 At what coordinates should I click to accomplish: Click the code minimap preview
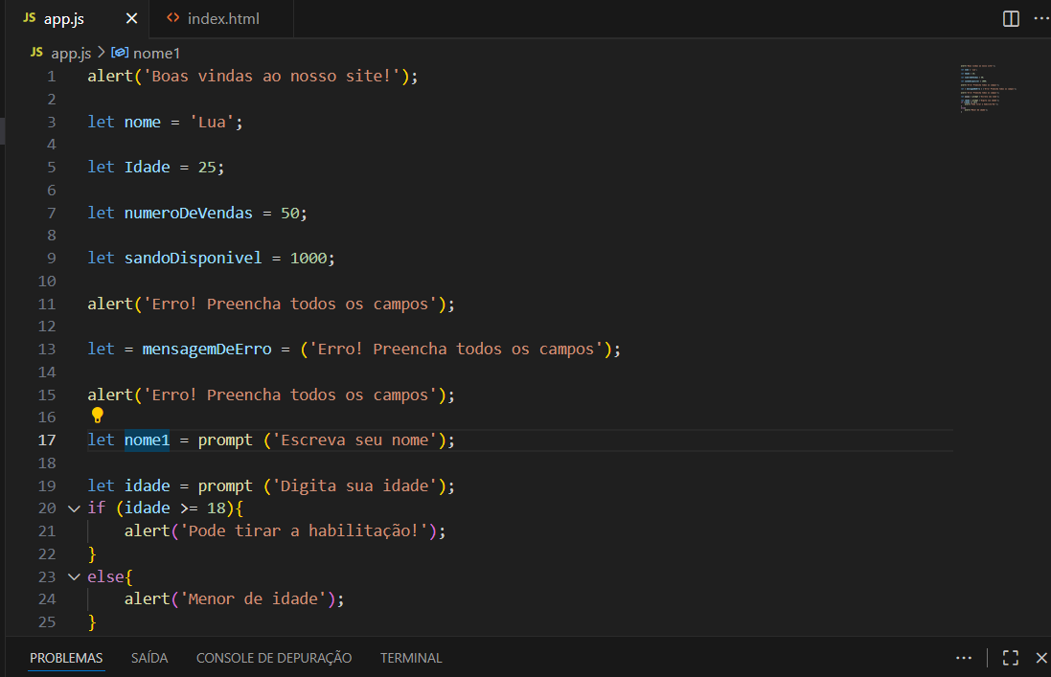pos(988,88)
